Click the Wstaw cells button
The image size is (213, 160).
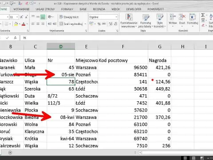coord(173,20)
